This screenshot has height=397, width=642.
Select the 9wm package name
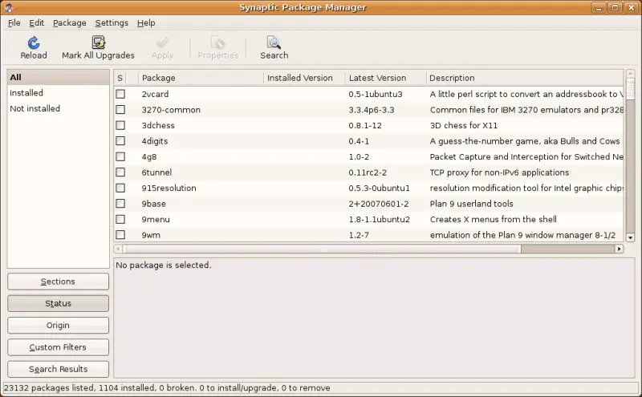coord(151,235)
